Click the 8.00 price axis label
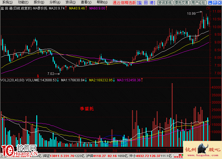The height and width of the screenshot is (159, 222). 218,58
